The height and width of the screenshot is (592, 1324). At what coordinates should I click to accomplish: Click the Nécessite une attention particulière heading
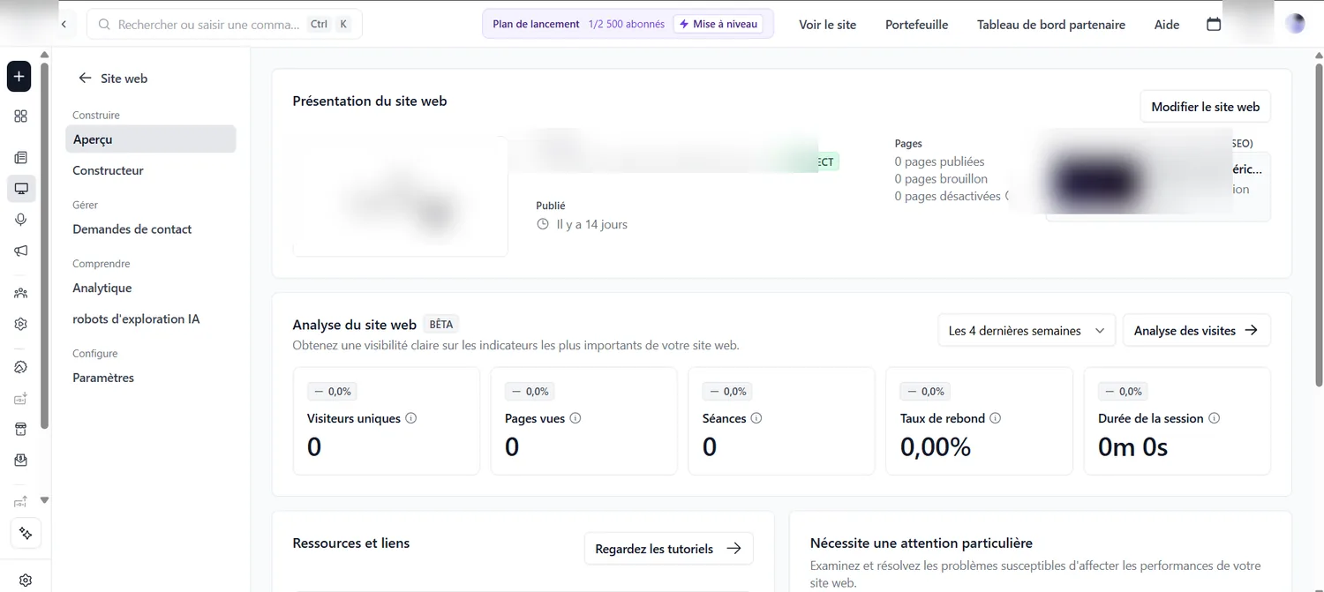(922, 543)
